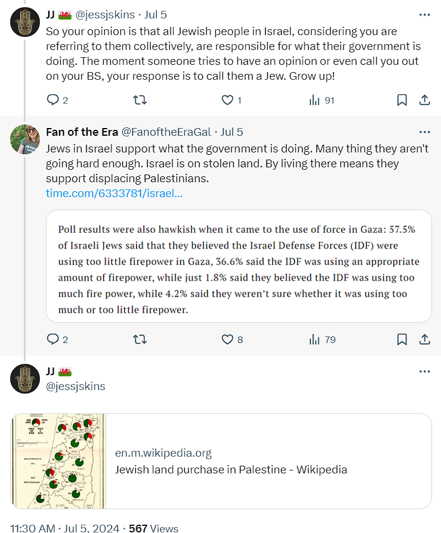Retweet JJ's first tweet
The height and width of the screenshot is (533, 441).
139,100
